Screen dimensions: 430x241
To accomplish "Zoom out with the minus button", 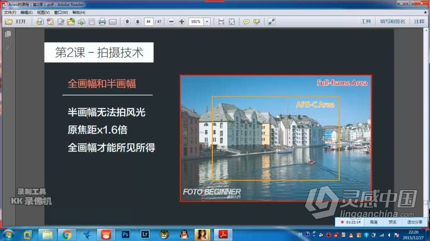I will [171, 21].
